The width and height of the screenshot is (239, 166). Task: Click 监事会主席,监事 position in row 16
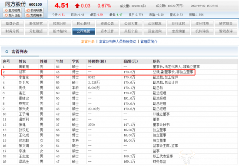166,146
